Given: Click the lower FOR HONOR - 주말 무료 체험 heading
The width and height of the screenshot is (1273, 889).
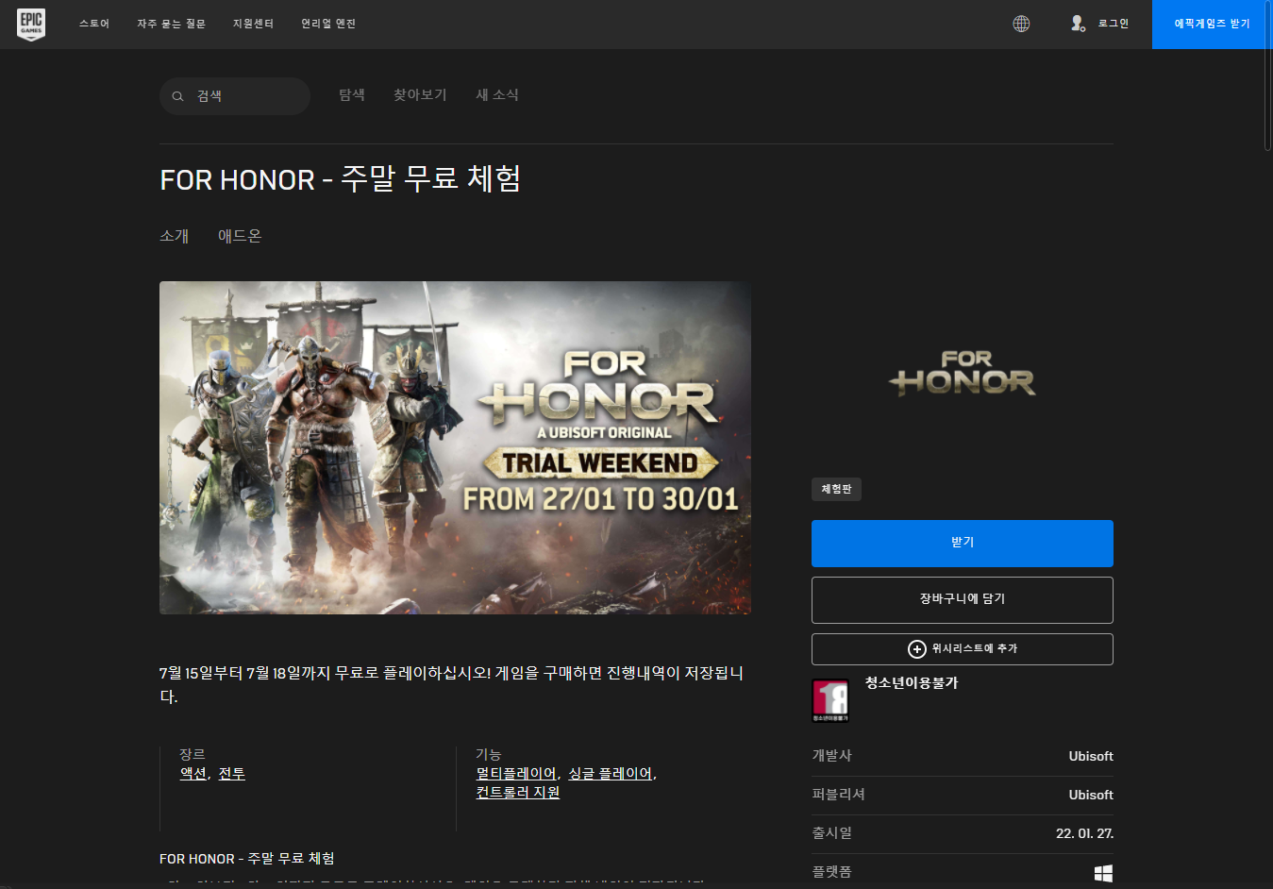Looking at the screenshot, I should pyautogui.click(x=247, y=859).
